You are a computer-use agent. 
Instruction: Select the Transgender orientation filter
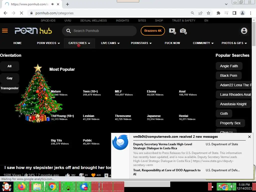[x=9, y=88]
